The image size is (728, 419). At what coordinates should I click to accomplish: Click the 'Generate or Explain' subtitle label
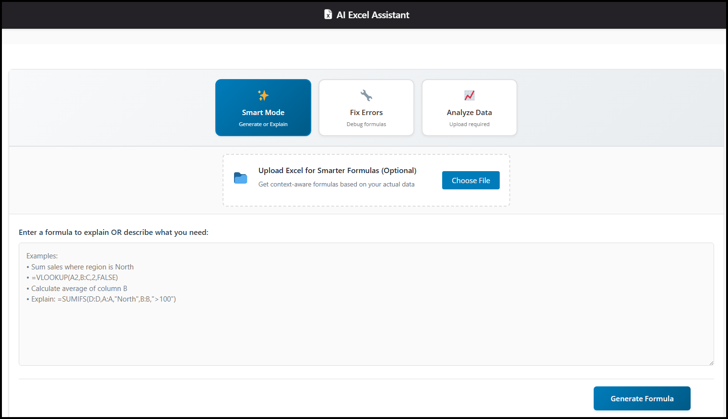(x=263, y=124)
